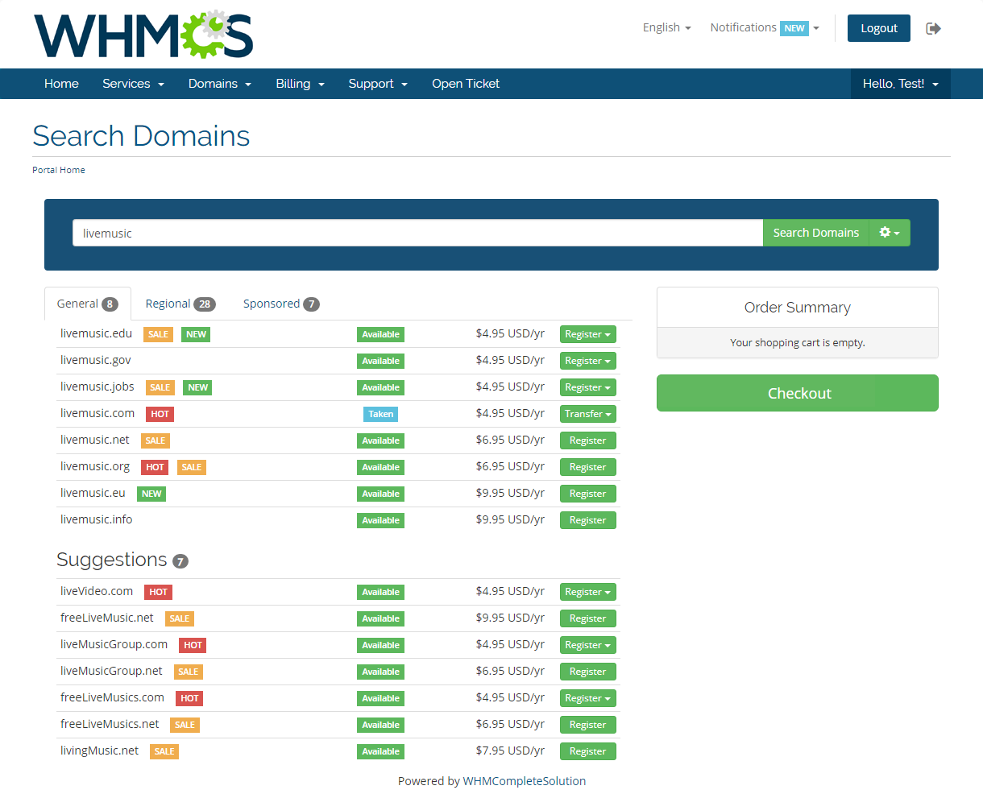
Task: View the Sponsored domains tab
Action: click(x=280, y=304)
